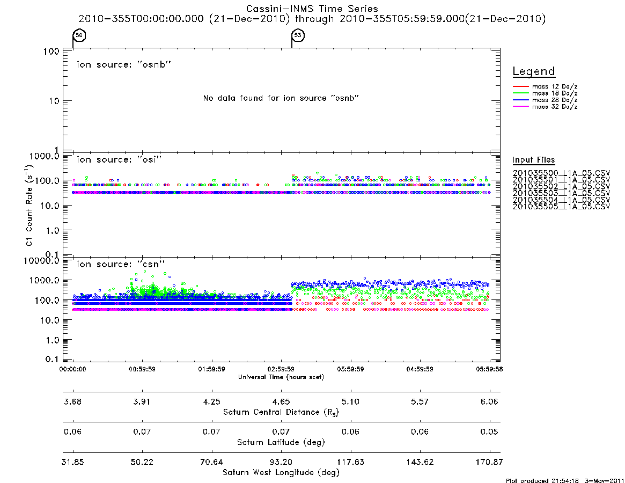Click longitude value 170.87
Screen dimensions: 625x483
tap(489, 462)
